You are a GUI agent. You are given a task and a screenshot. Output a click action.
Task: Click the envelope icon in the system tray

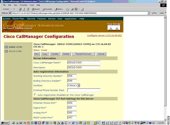[x=153, y=123]
